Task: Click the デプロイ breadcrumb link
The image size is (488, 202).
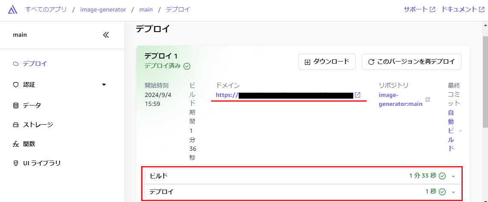Action: click(178, 9)
